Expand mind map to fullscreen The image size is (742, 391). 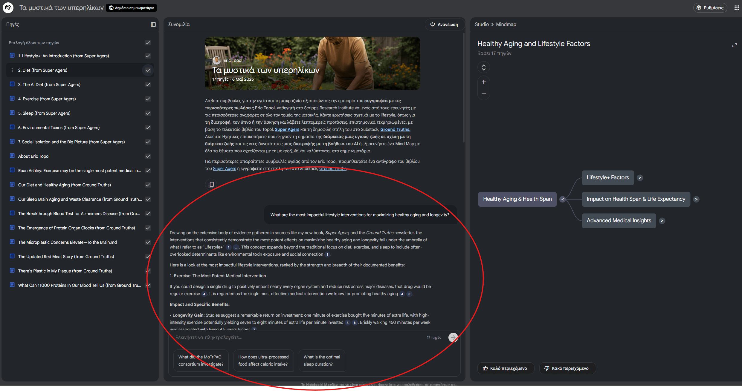tap(734, 45)
